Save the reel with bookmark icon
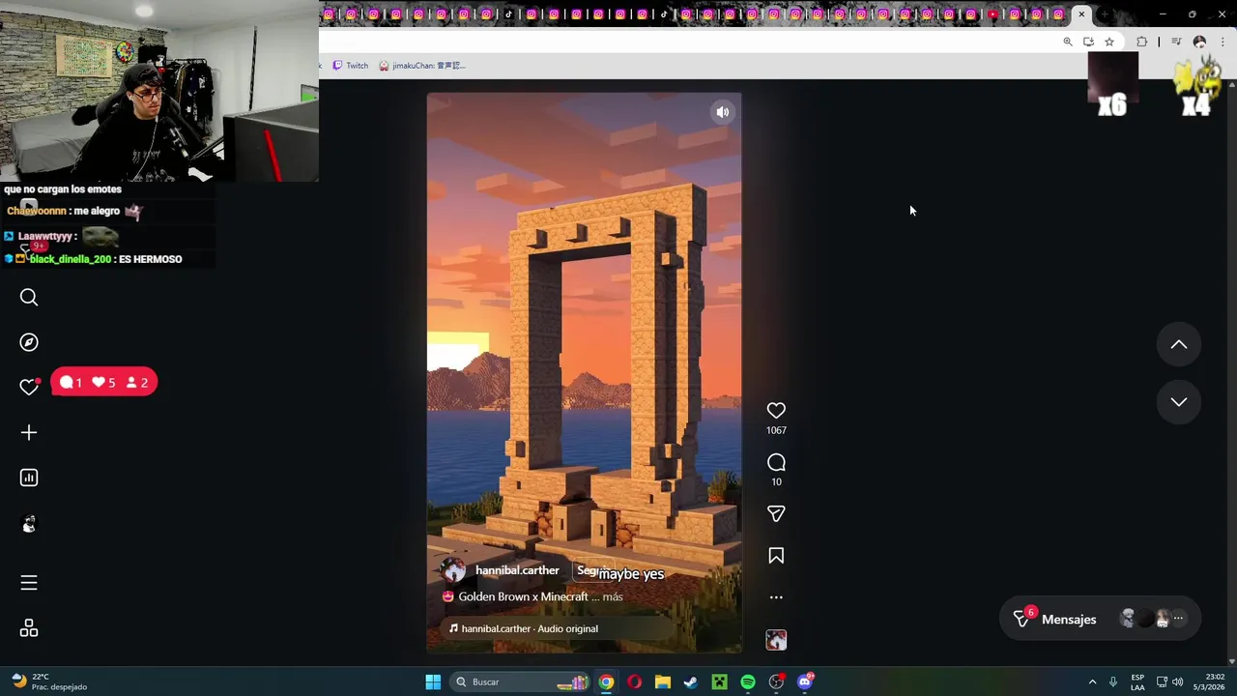 (x=776, y=556)
